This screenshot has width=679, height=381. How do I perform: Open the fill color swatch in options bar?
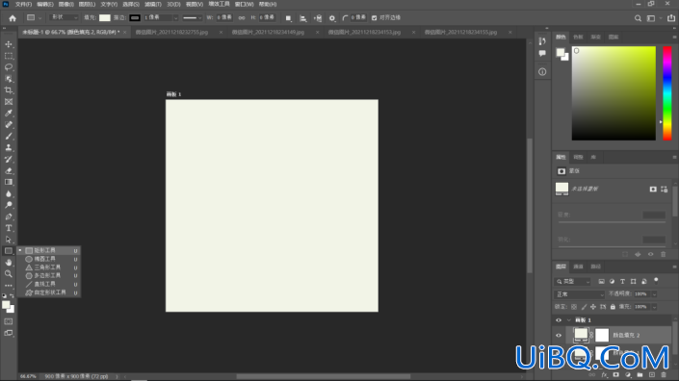pyautogui.click(x=105, y=17)
